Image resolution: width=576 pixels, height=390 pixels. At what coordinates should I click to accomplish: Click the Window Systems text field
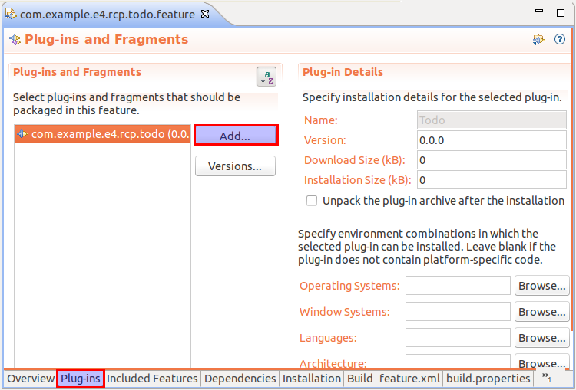[458, 312]
